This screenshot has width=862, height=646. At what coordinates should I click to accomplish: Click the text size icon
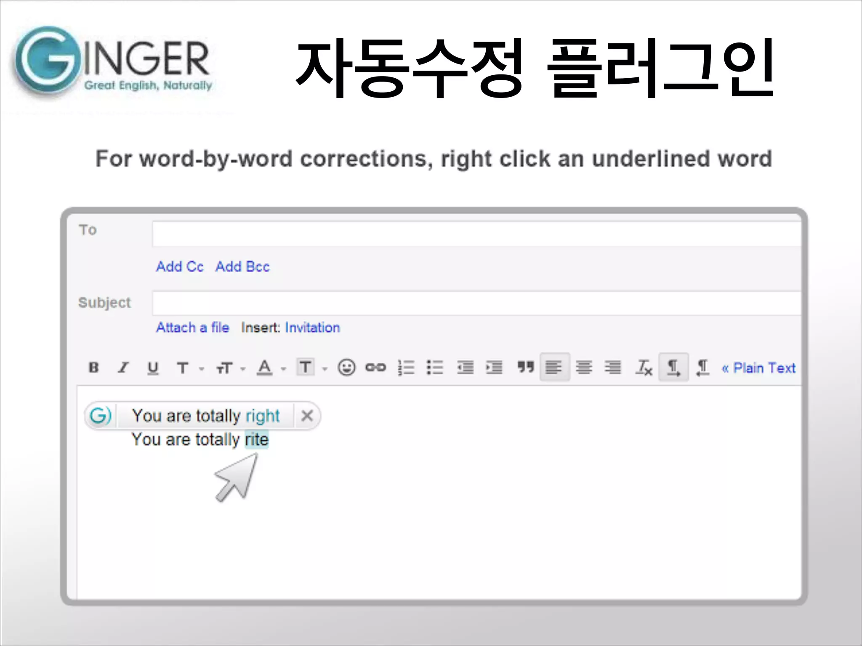[x=224, y=368]
